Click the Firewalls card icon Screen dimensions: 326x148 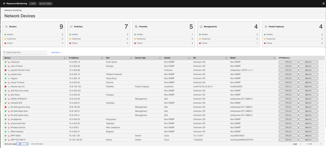136,26
